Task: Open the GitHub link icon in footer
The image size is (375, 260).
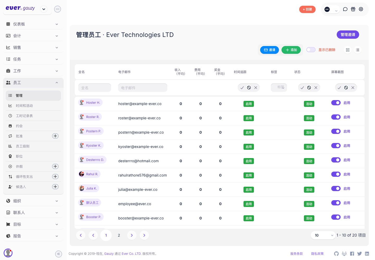Action: pos(336,254)
